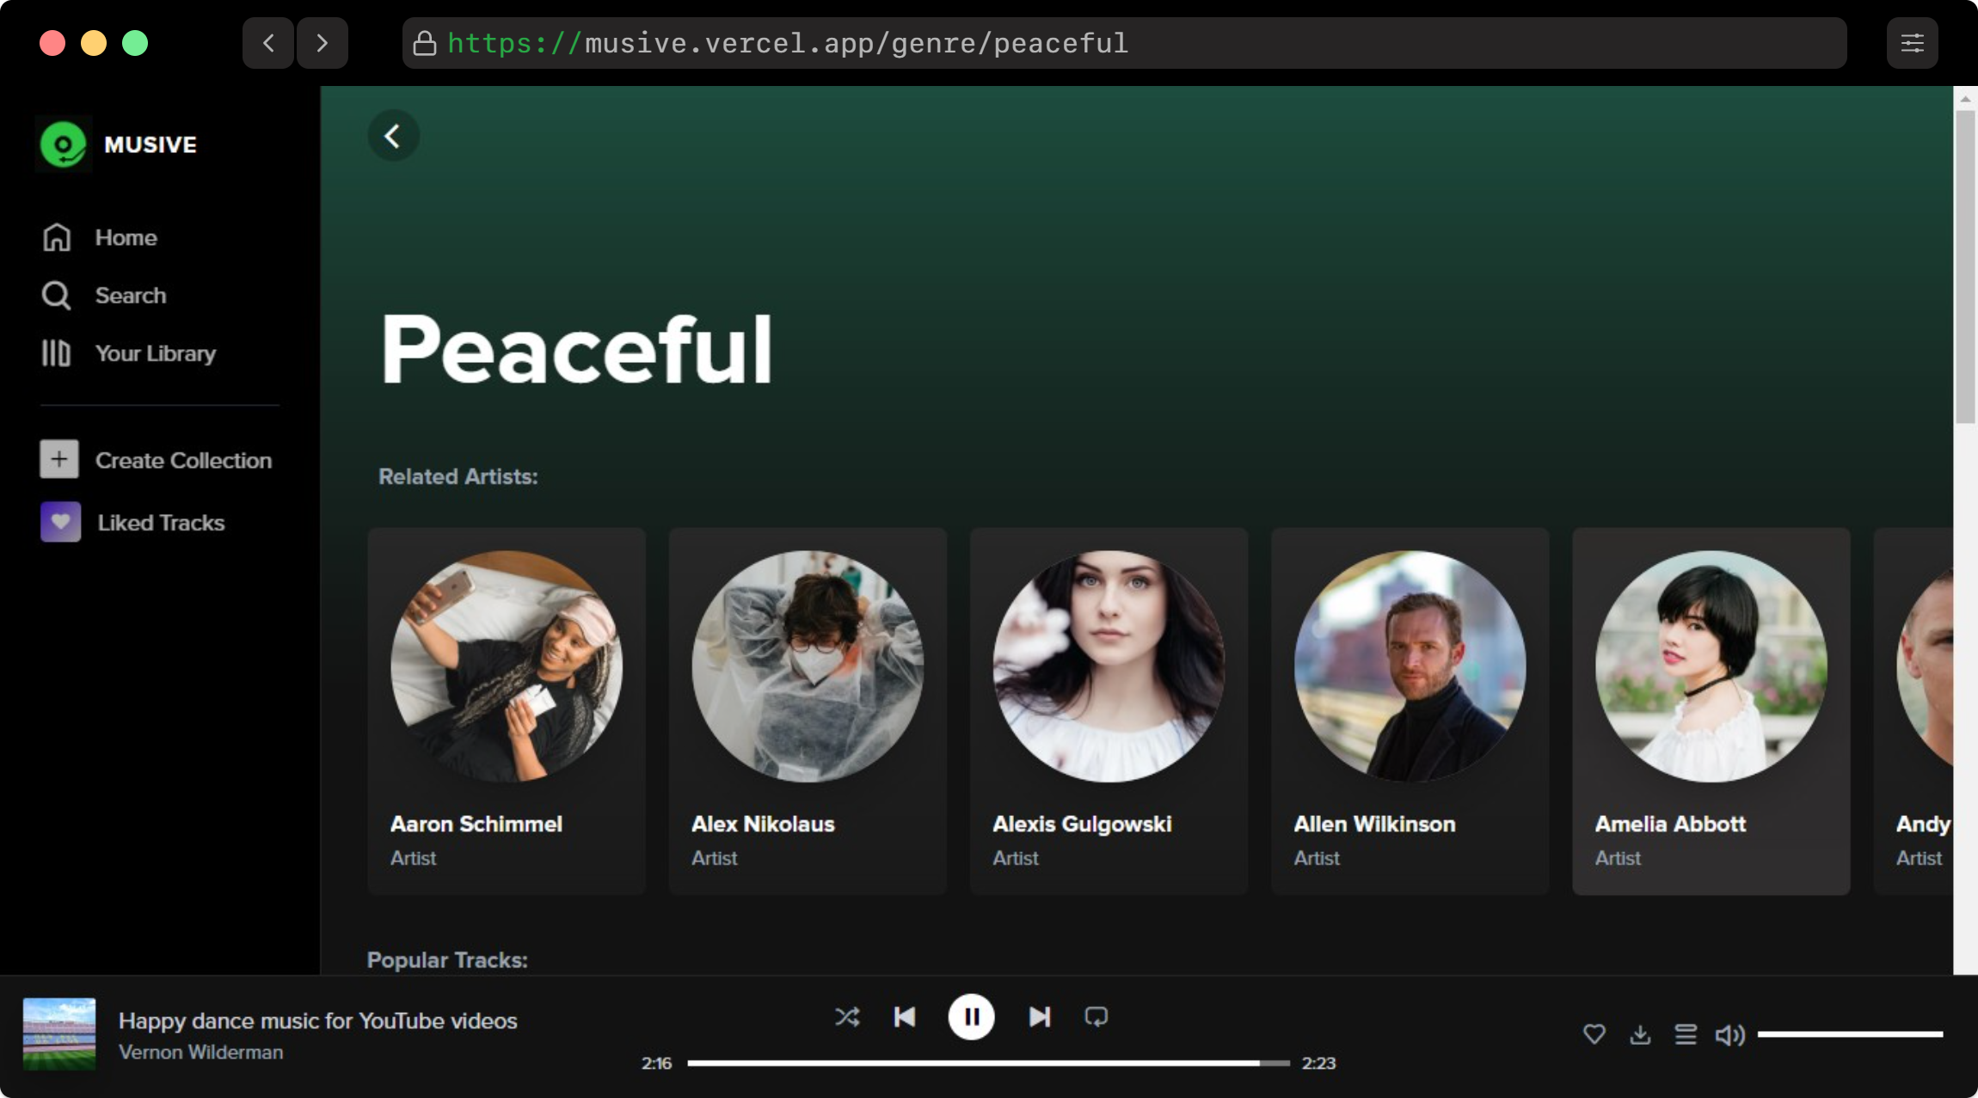
Task: Open Liked Tracks playlist
Action: click(x=160, y=523)
